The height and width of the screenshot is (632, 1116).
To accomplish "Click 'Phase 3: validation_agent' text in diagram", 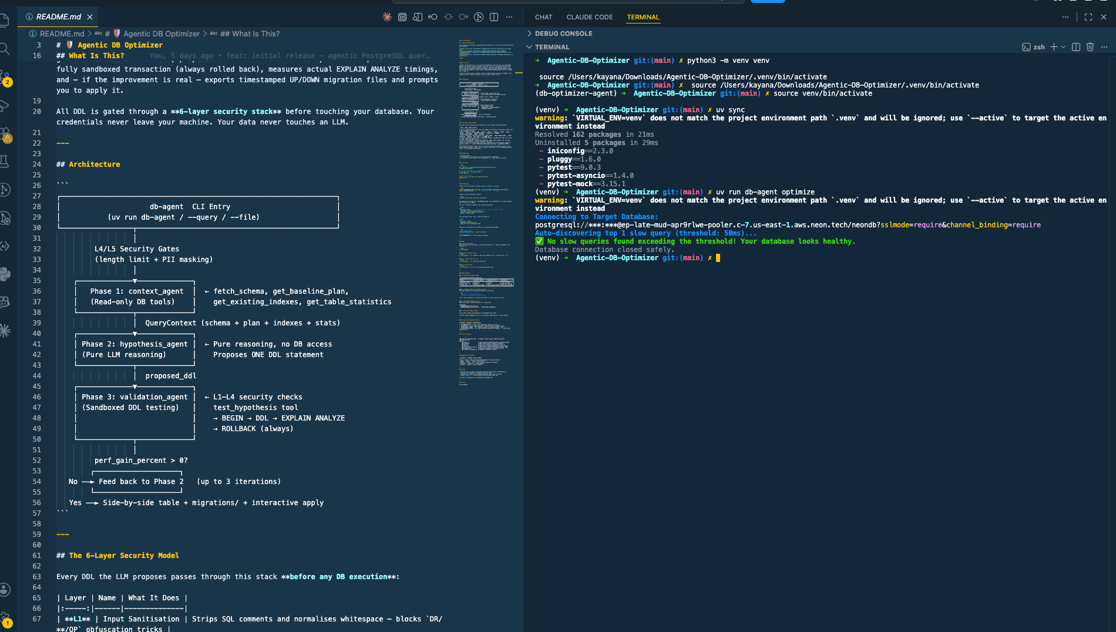I will click(x=135, y=397).
